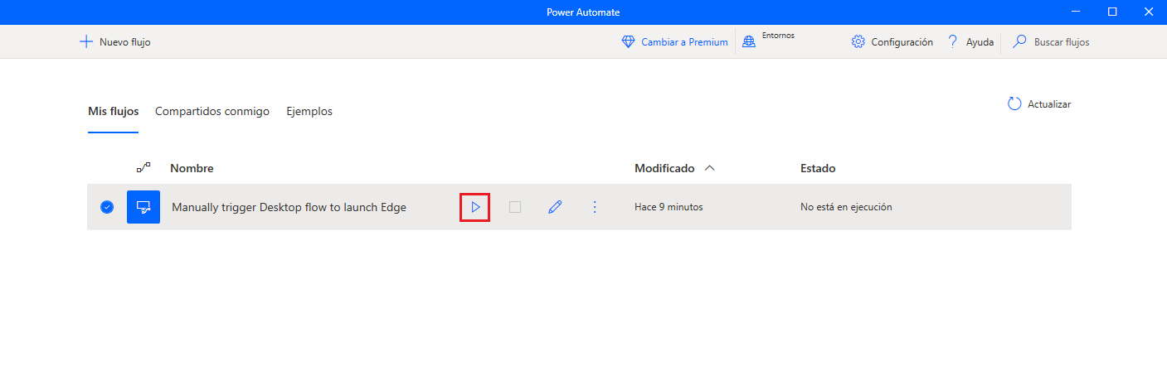Open the Ayuda help menu

coord(970,41)
